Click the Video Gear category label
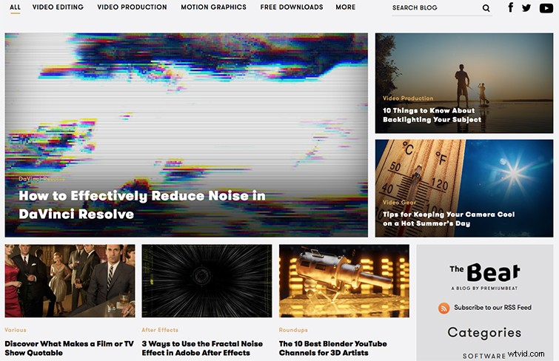This screenshot has width=559, height=361. point(399,202)
